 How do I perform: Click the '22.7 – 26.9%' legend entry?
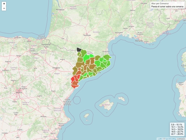[177, 134]
